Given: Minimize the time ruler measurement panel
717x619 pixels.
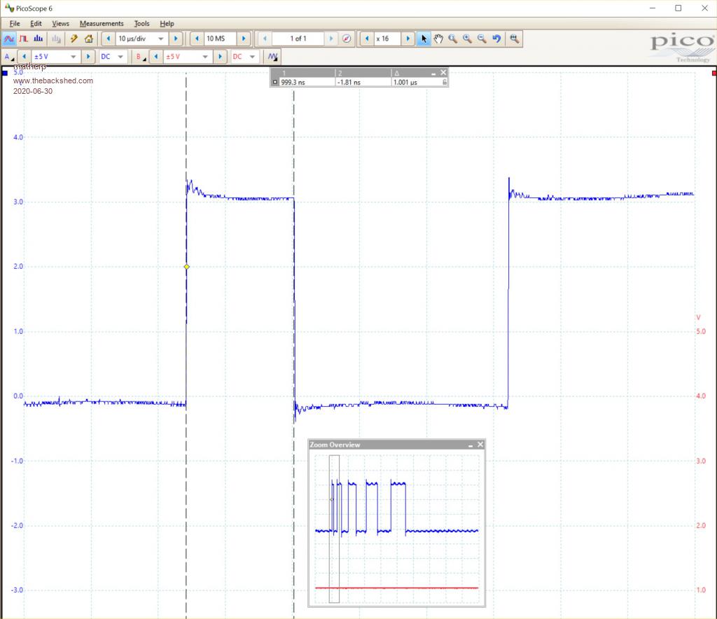Looking at the screenshot, I should click(433, 73).
